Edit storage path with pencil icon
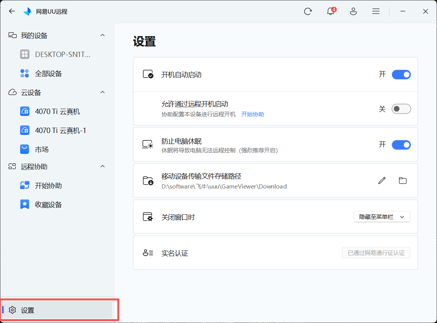 tap(382, 180)
